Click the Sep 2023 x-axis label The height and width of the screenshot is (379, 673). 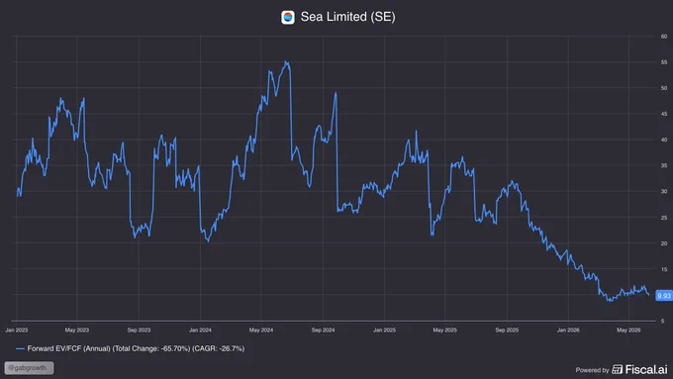click(x=139, y=331)
